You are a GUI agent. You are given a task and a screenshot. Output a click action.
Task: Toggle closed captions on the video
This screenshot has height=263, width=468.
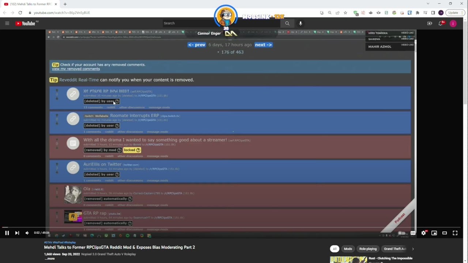pos(413,233)
